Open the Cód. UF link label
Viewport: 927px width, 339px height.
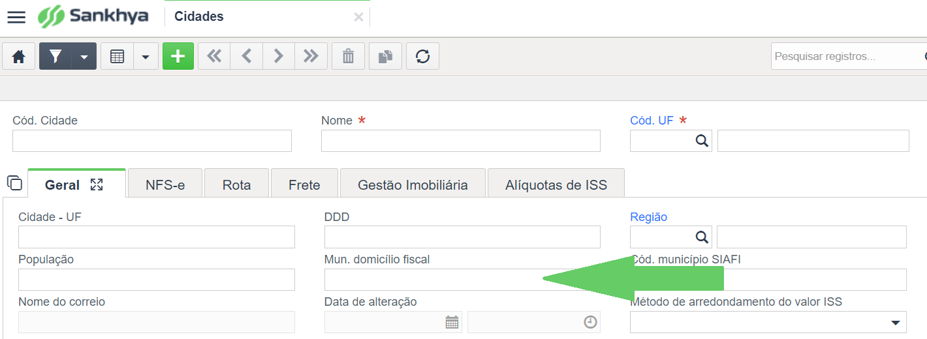[x=652, y=121]
